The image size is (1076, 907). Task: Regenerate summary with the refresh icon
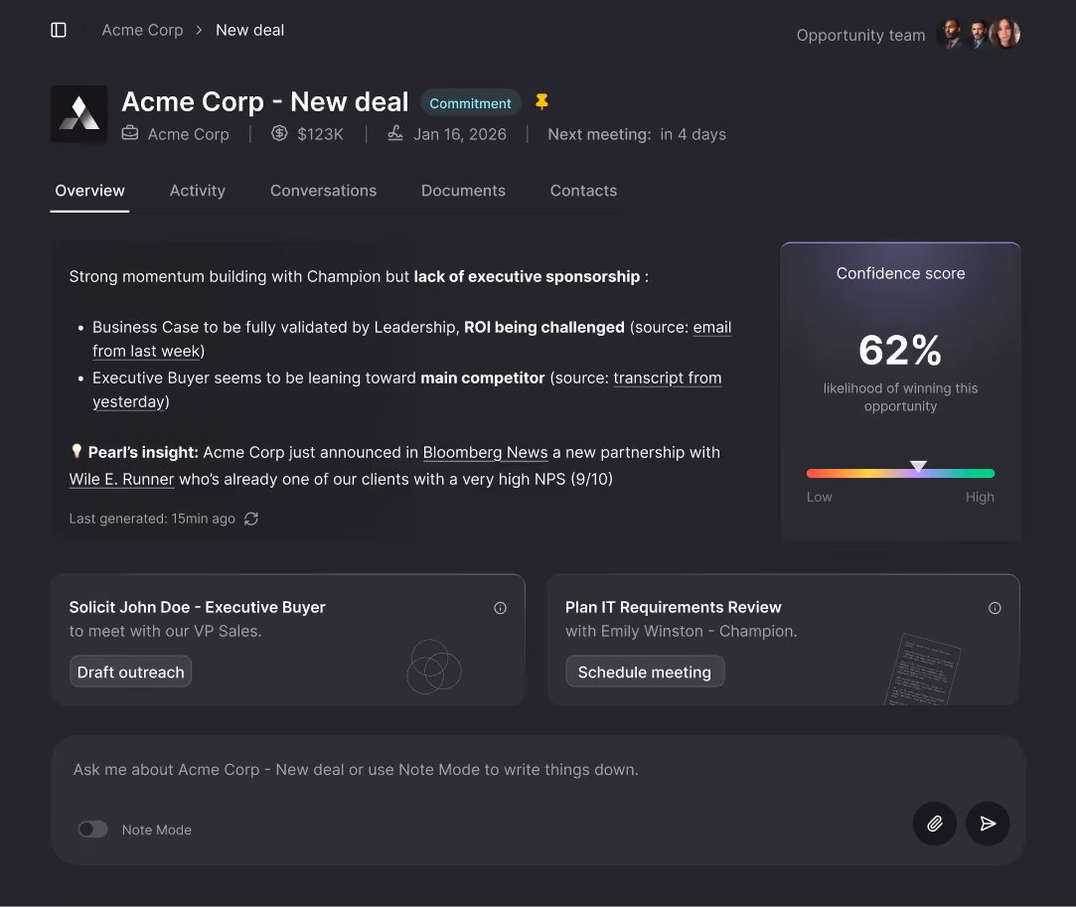coord(251,519)
